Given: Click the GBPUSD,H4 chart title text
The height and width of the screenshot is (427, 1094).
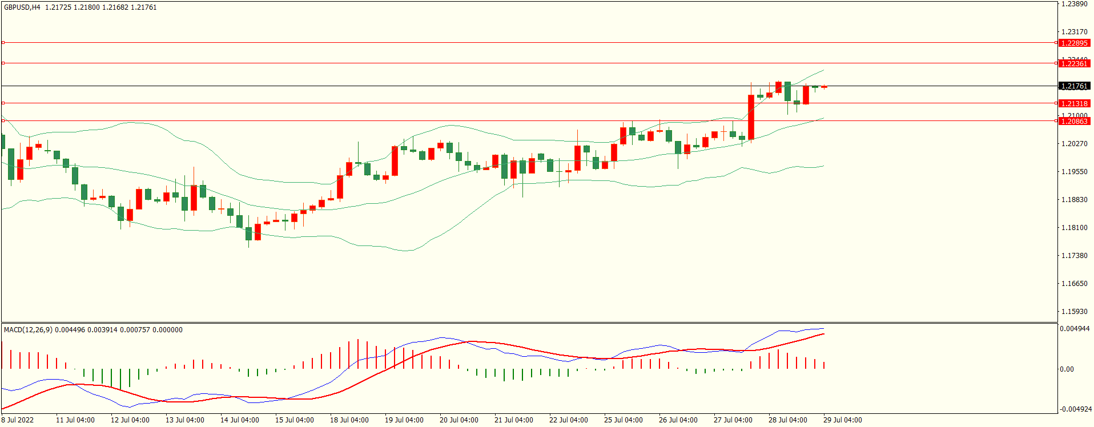Looking at the screenshot, I should click(22, 7).
